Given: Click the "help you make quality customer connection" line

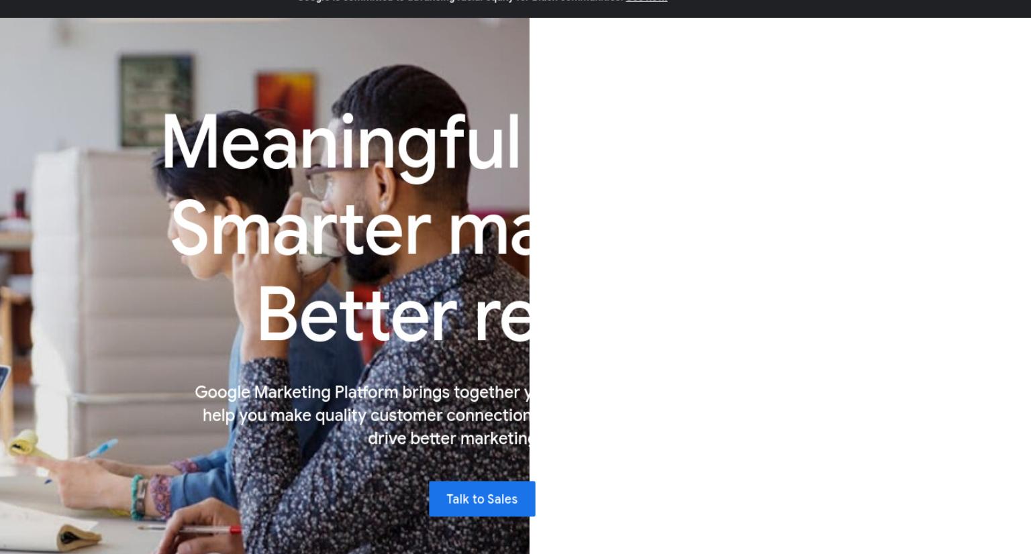Looking at the screenshot, I should coord(366,415).
